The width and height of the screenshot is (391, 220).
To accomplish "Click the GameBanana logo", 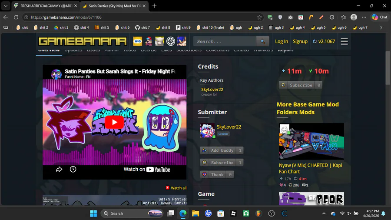I will tap(83, 41).
